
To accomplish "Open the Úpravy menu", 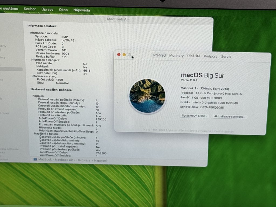I will pos(47,9).
